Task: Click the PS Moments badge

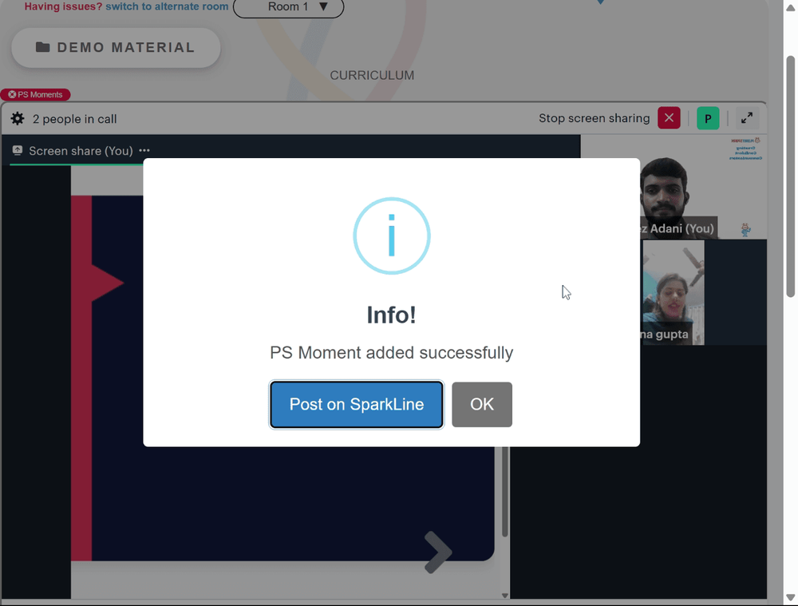Action: click(35, 95)
